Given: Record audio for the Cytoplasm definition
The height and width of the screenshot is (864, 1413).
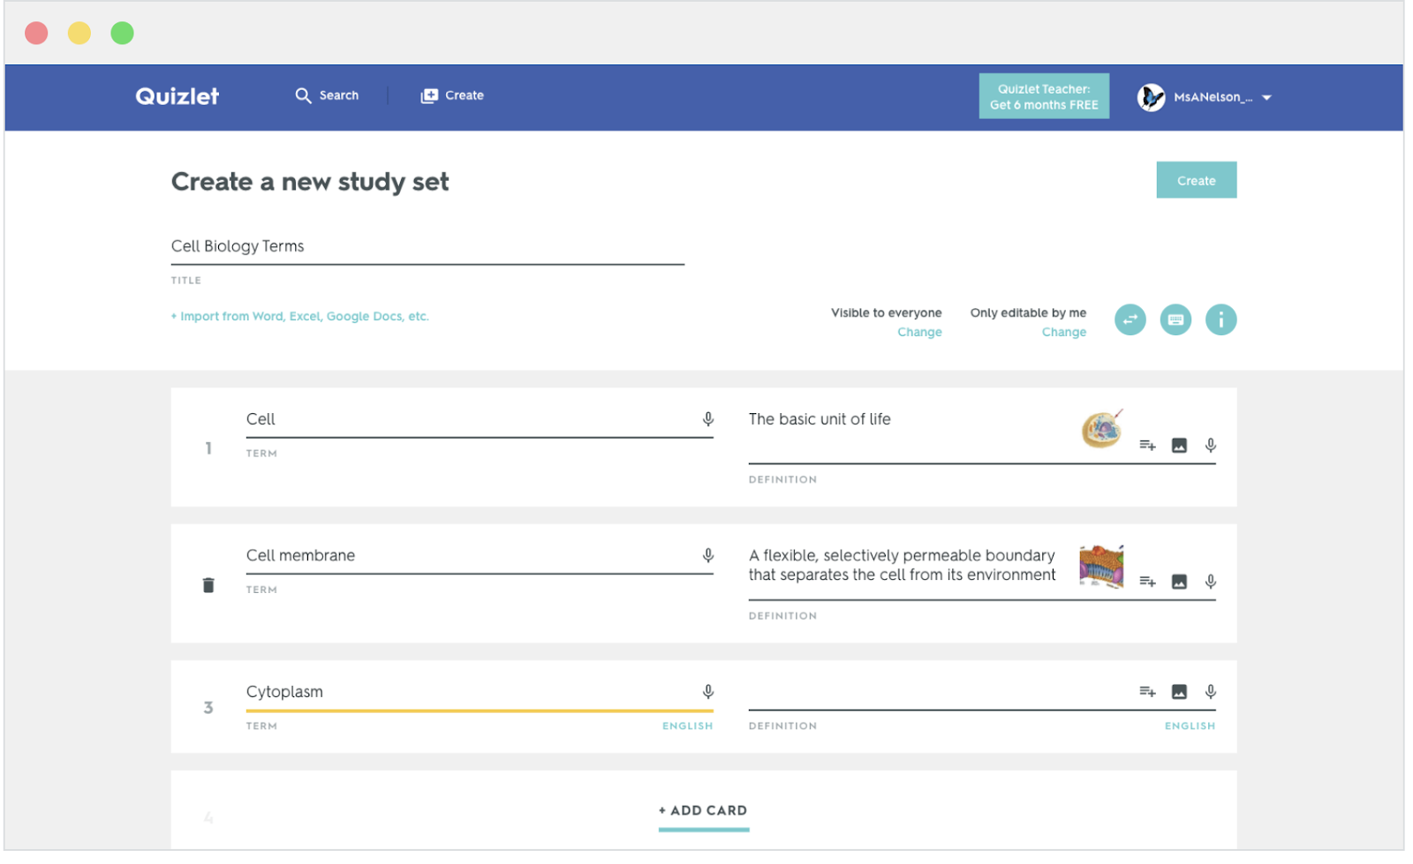Looking at the screenshot, I should pyautogui.click(x=1211, y=692).
